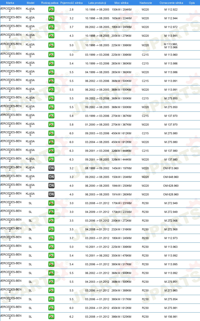
Task: Click petrol icon in SL 03.2008 M 272.949 row
Action: [51, 203]
